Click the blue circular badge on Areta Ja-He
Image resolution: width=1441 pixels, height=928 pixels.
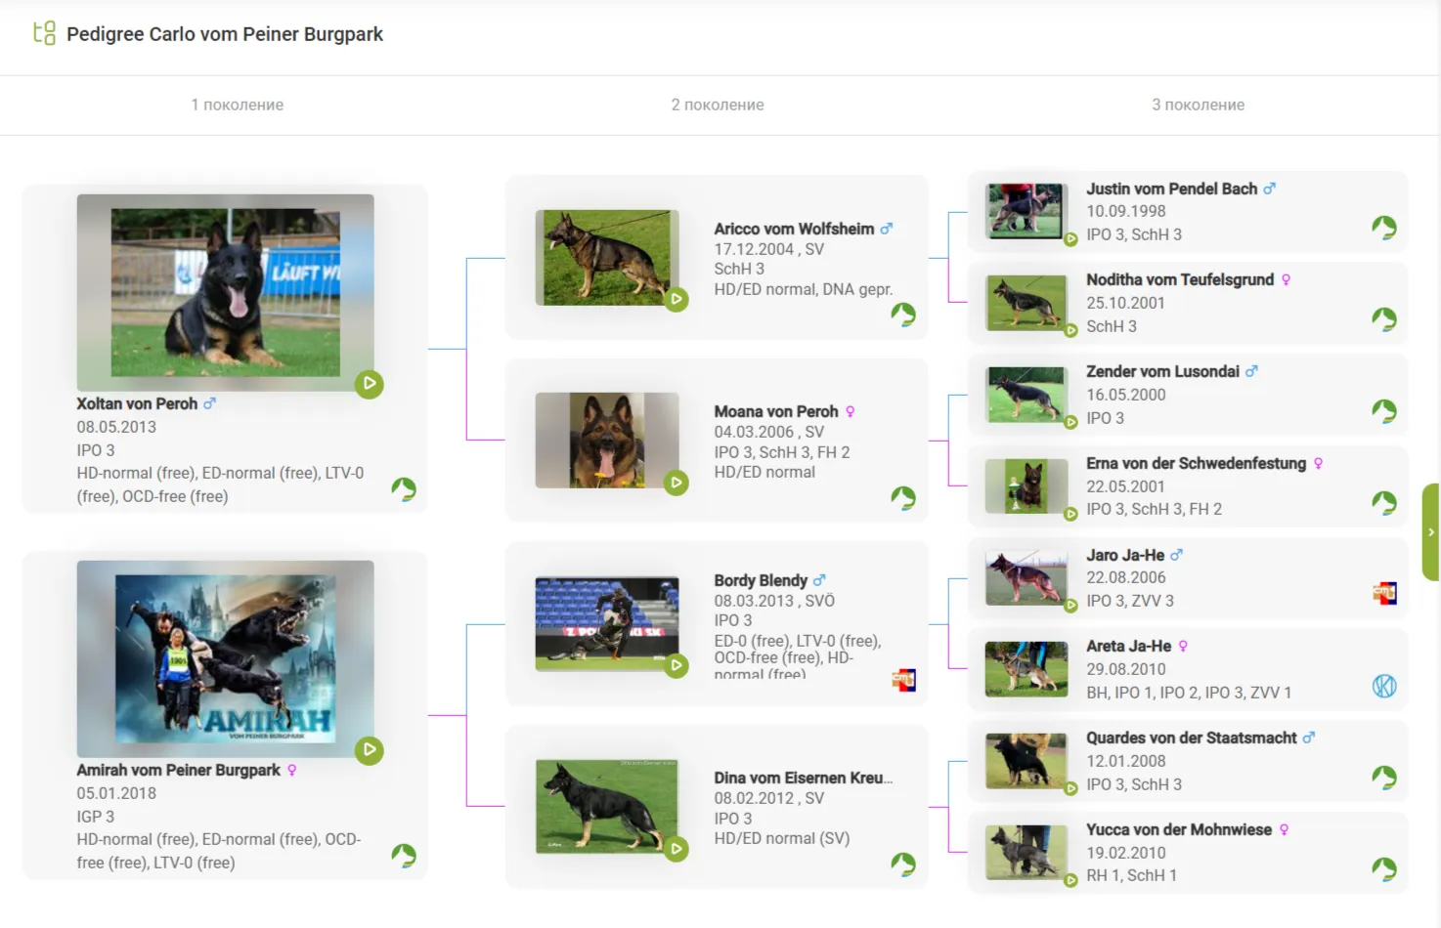[x=1384, y=686]
